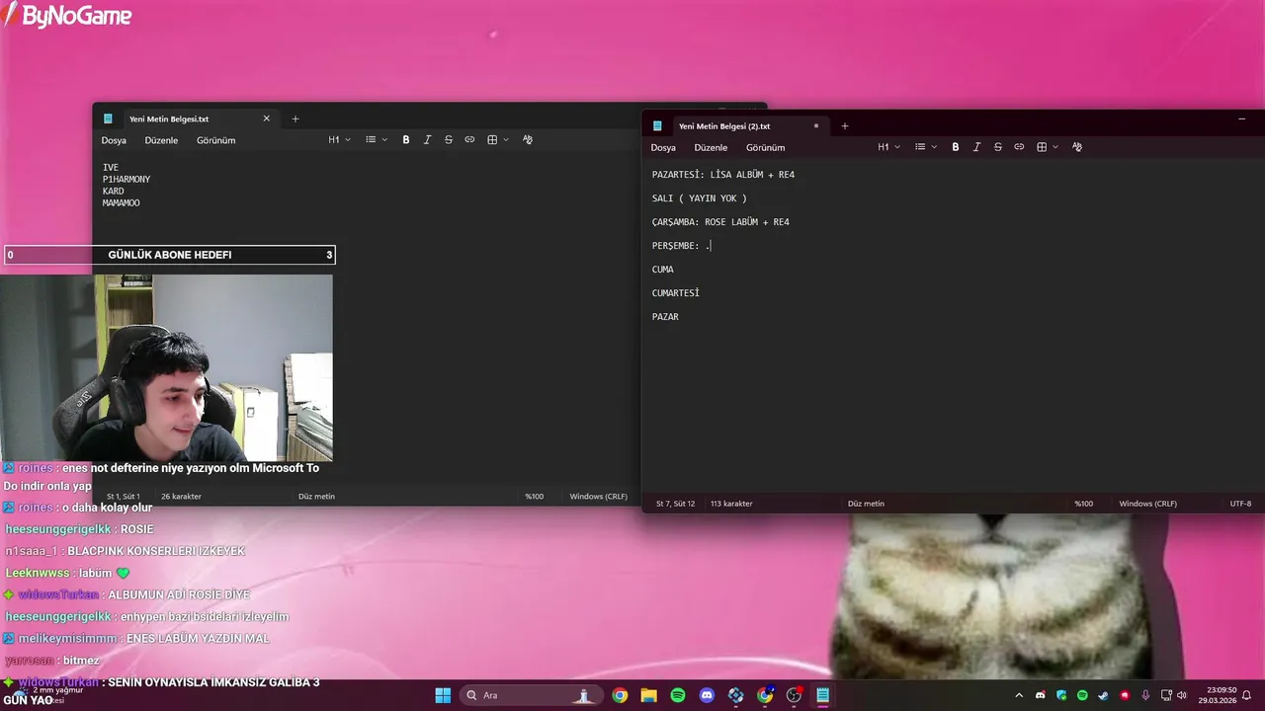Open Dosya menu in left Yeni Metin Belgesi.txt window
Screen dimensions: 1265x711
coord(114,140)
